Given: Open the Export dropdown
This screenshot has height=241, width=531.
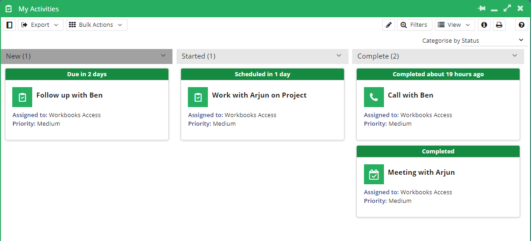Looking at the screenshot, I should point(40,25).
